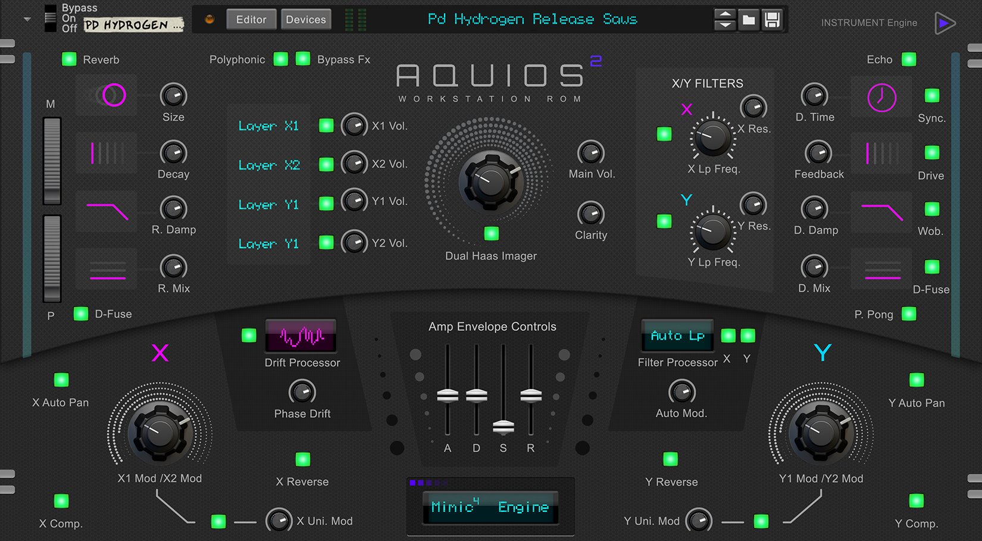Viewport: 982px width, 541px height.
Task: Click the save preset disk icon
Action: (x=773, y=19)
